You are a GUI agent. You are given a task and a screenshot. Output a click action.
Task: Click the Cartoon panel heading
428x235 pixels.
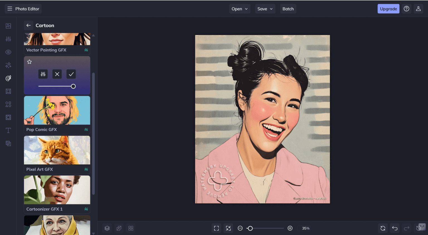point(45,26)
